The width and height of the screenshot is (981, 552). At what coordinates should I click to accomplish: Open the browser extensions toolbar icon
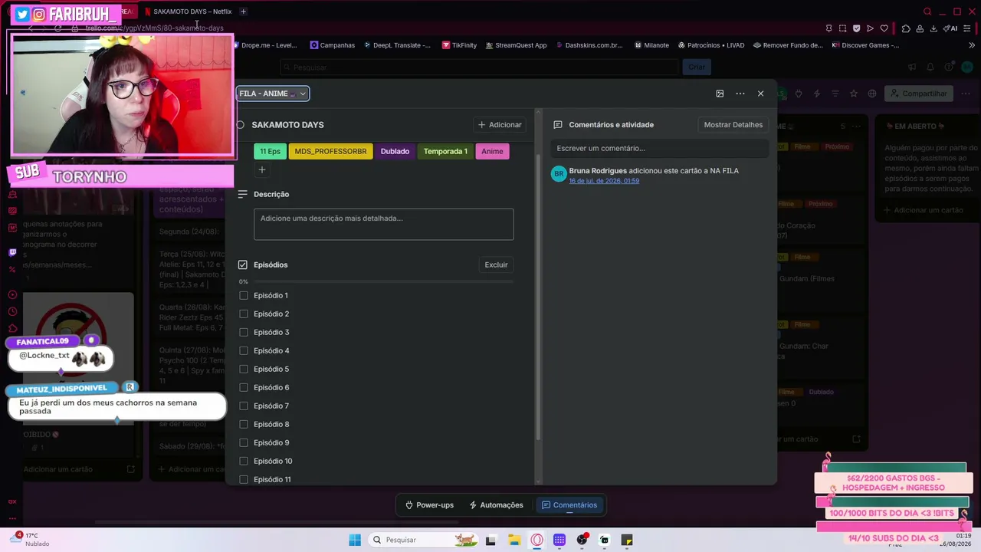906,28
